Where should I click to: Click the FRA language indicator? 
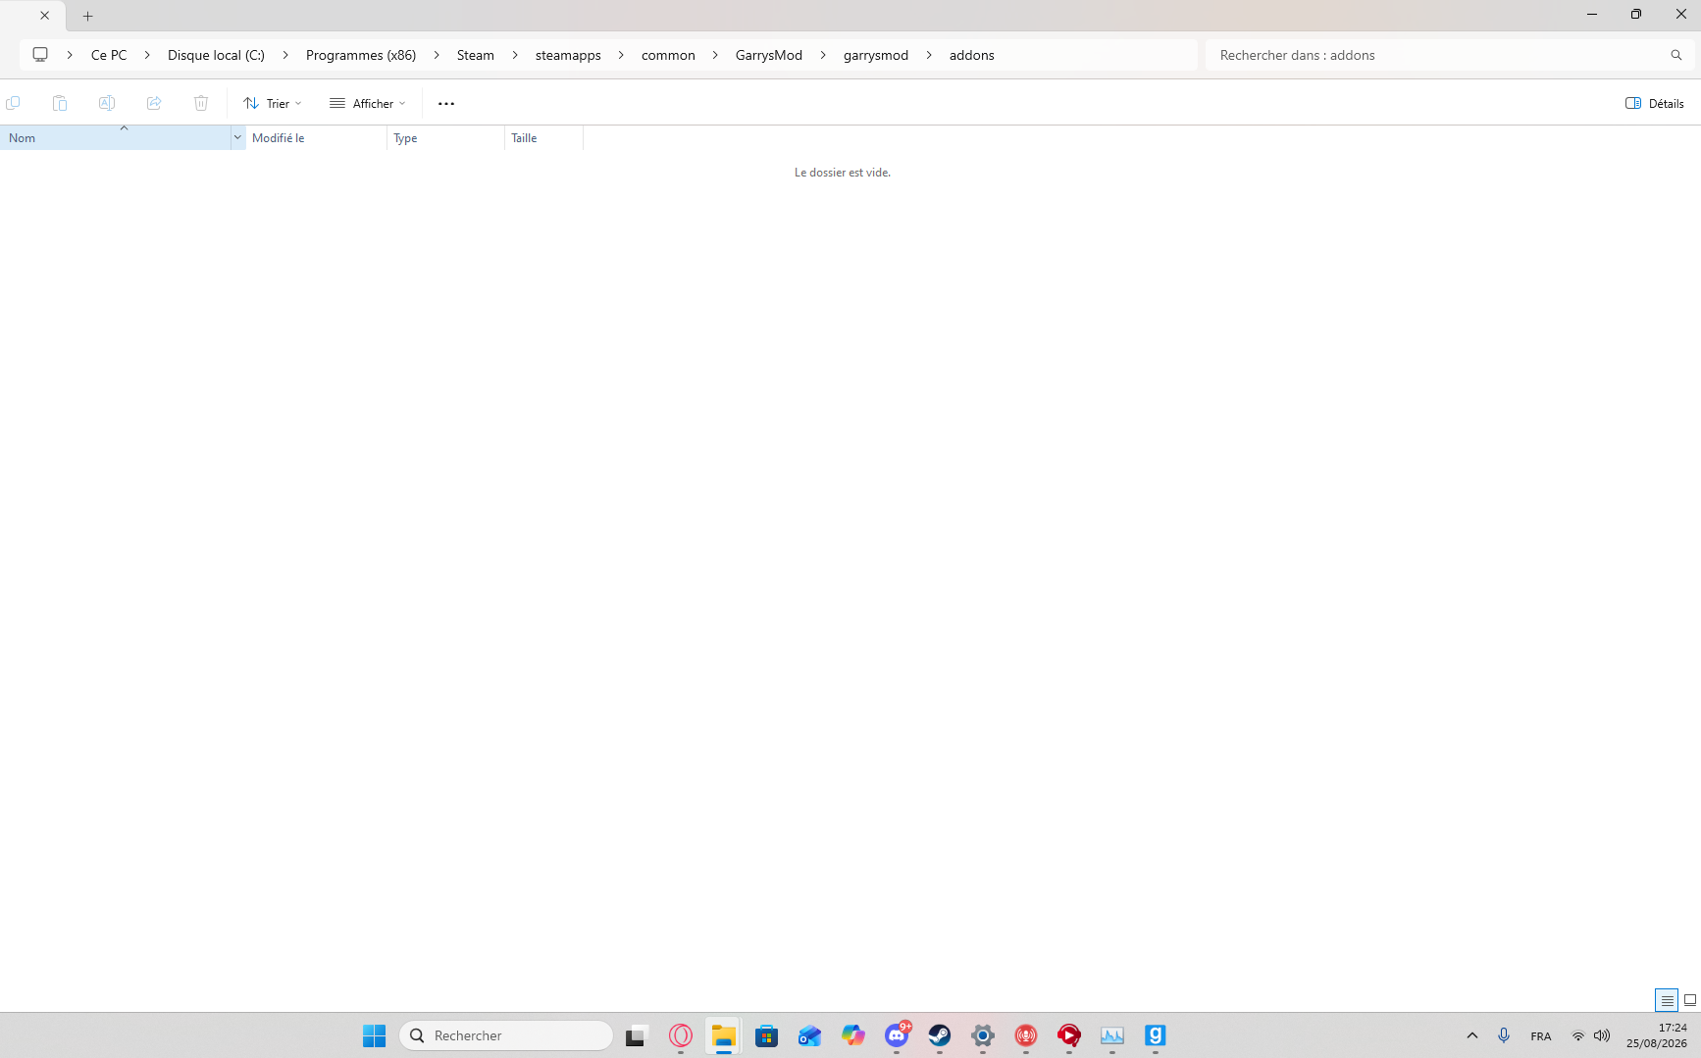tap(1541, 1036)
